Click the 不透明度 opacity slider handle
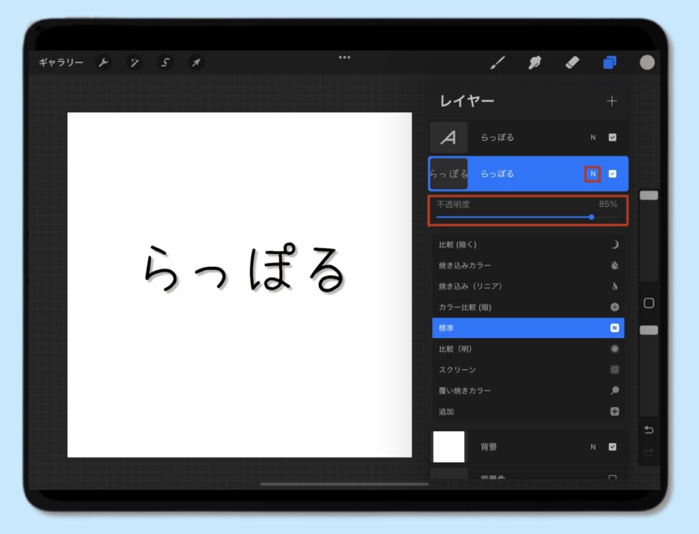The width and height of the screenshot is (699, 534). tap(591, 217)
